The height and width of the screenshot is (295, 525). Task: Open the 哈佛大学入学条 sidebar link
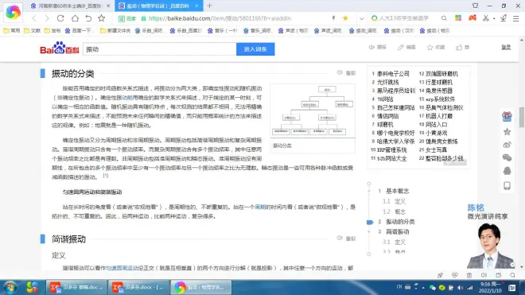point(396,142)
